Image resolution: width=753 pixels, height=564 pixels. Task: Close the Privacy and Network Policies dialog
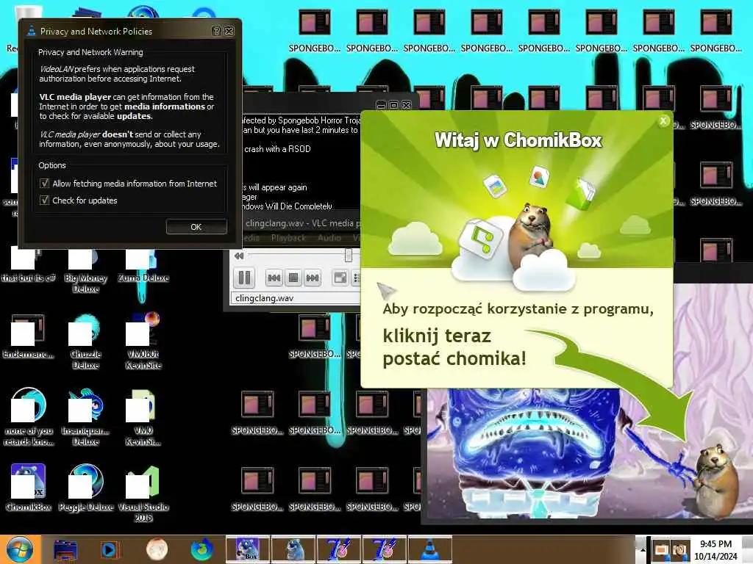[x=229, y=31]
